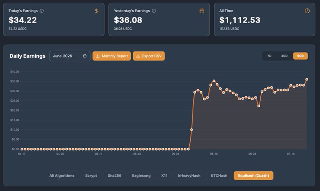Click download icon on Monthly Report button

click(97, 56)
